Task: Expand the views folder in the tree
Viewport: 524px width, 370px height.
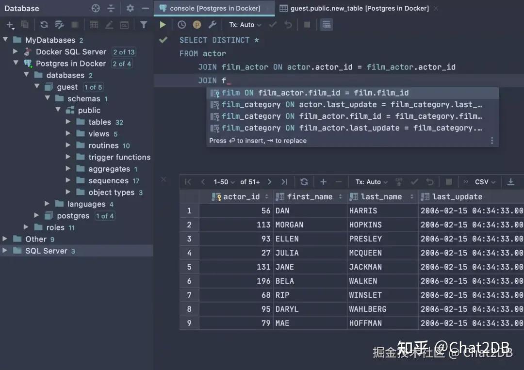Action: (x=68, y=133)
